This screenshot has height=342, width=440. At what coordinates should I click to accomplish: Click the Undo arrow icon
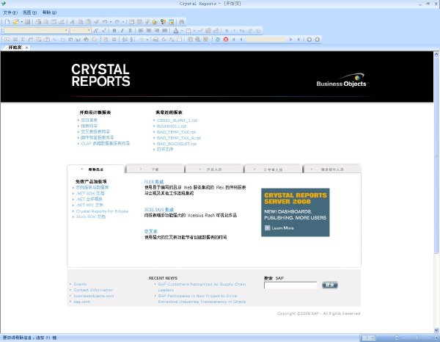point(105,21)
